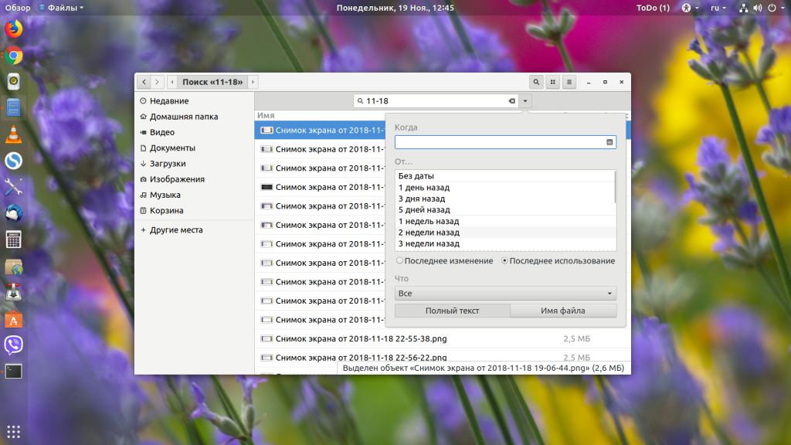
Task: Toggle Имя файла search mode
Action: (x=563, y=311)
